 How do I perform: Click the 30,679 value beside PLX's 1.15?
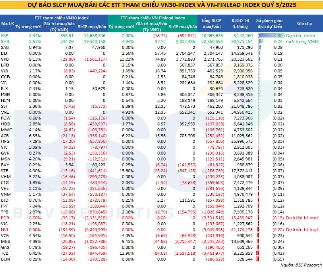(x=99, y=89)
